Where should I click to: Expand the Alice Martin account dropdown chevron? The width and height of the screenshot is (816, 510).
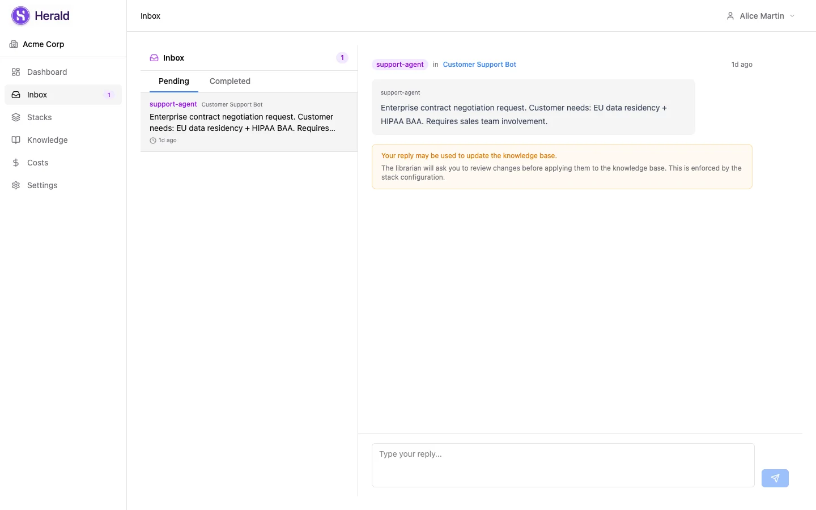[x=792, y=16]
